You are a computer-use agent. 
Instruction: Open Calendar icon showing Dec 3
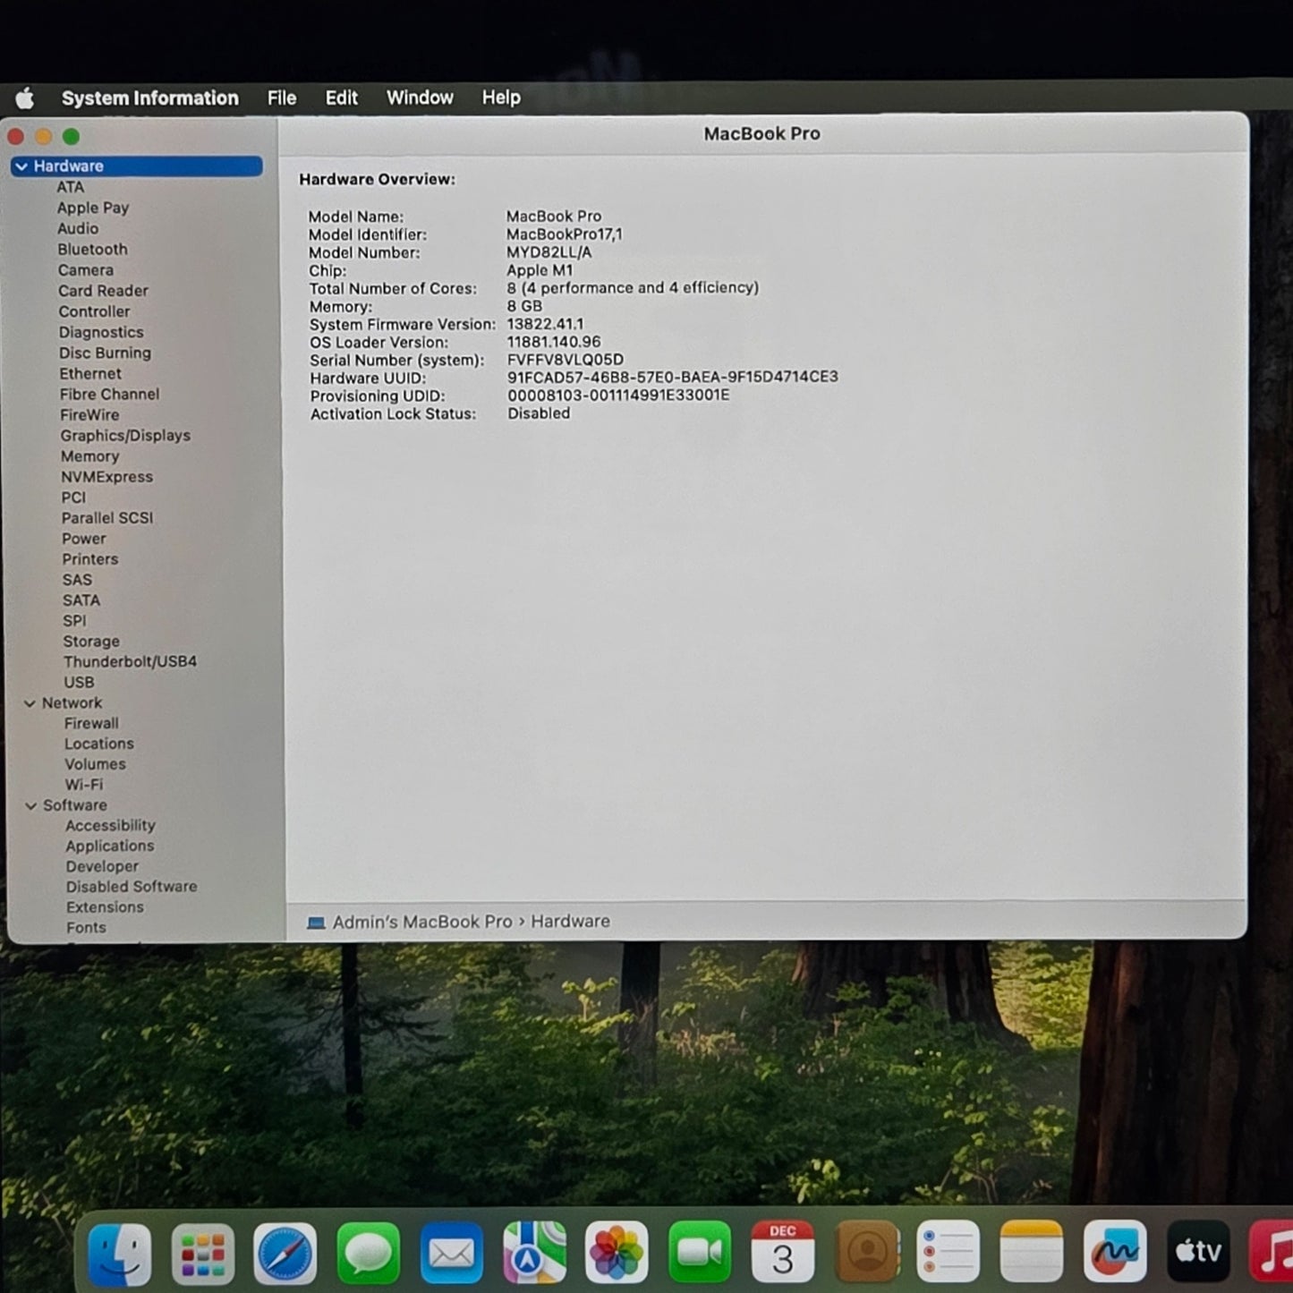782,1253
